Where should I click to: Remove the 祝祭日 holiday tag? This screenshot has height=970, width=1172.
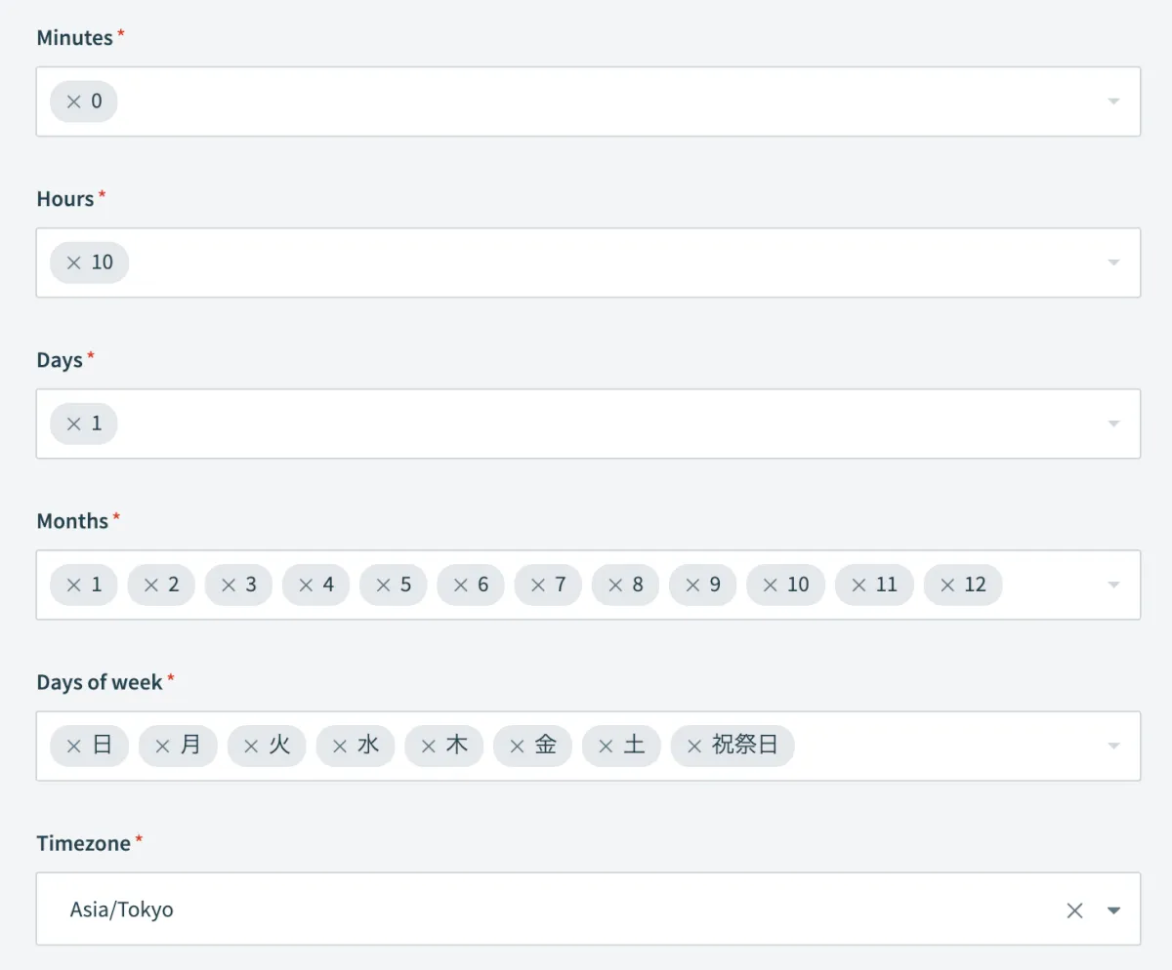(x=694, y=747)
